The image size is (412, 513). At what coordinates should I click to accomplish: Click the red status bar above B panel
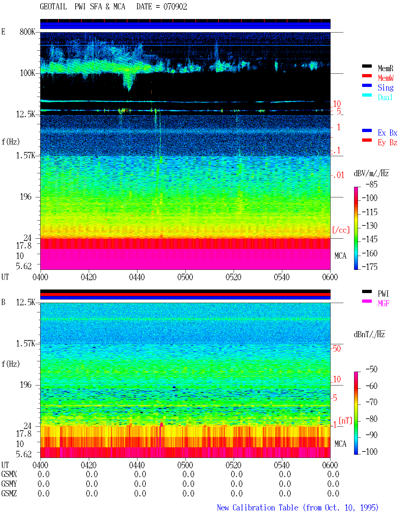click(x=185, y=294)
